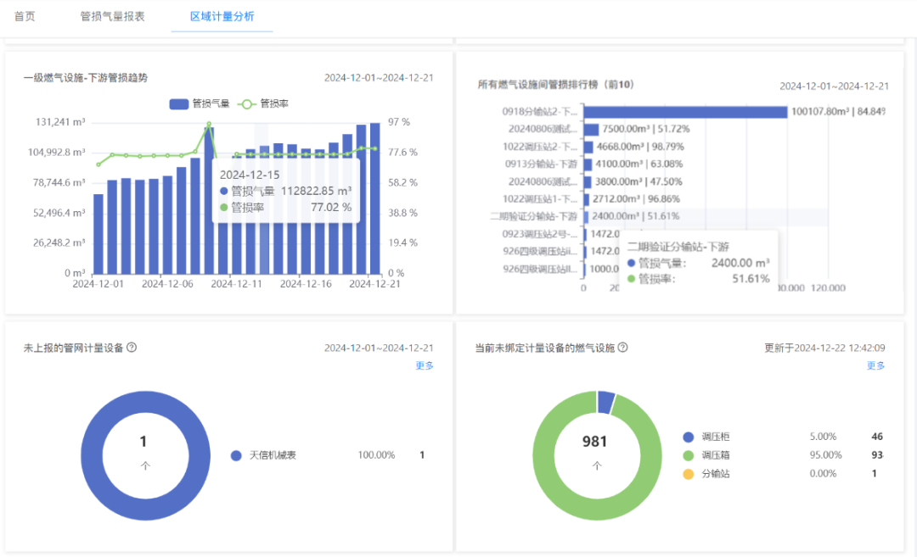Click help icon beside 当前未绑定计量设备的燃气设施
The image size is (917, 557).
pos(623,348)
